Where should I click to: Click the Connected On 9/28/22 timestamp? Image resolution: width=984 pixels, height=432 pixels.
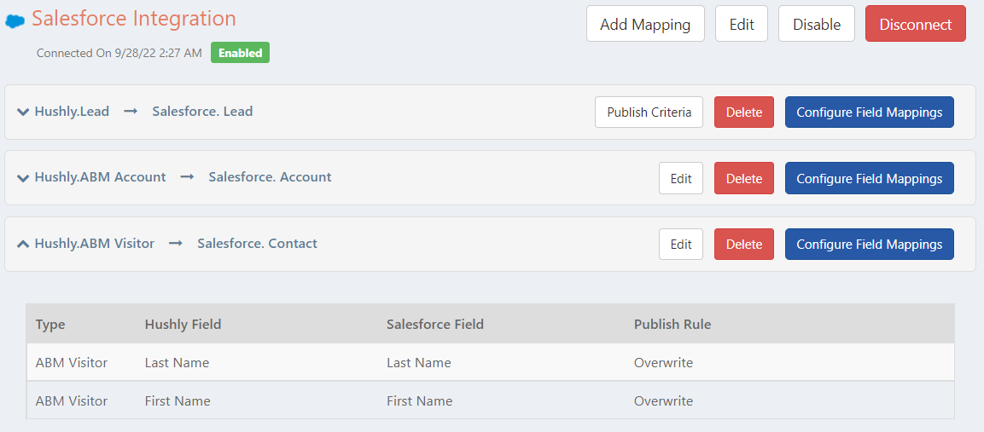tap(119, 54)
